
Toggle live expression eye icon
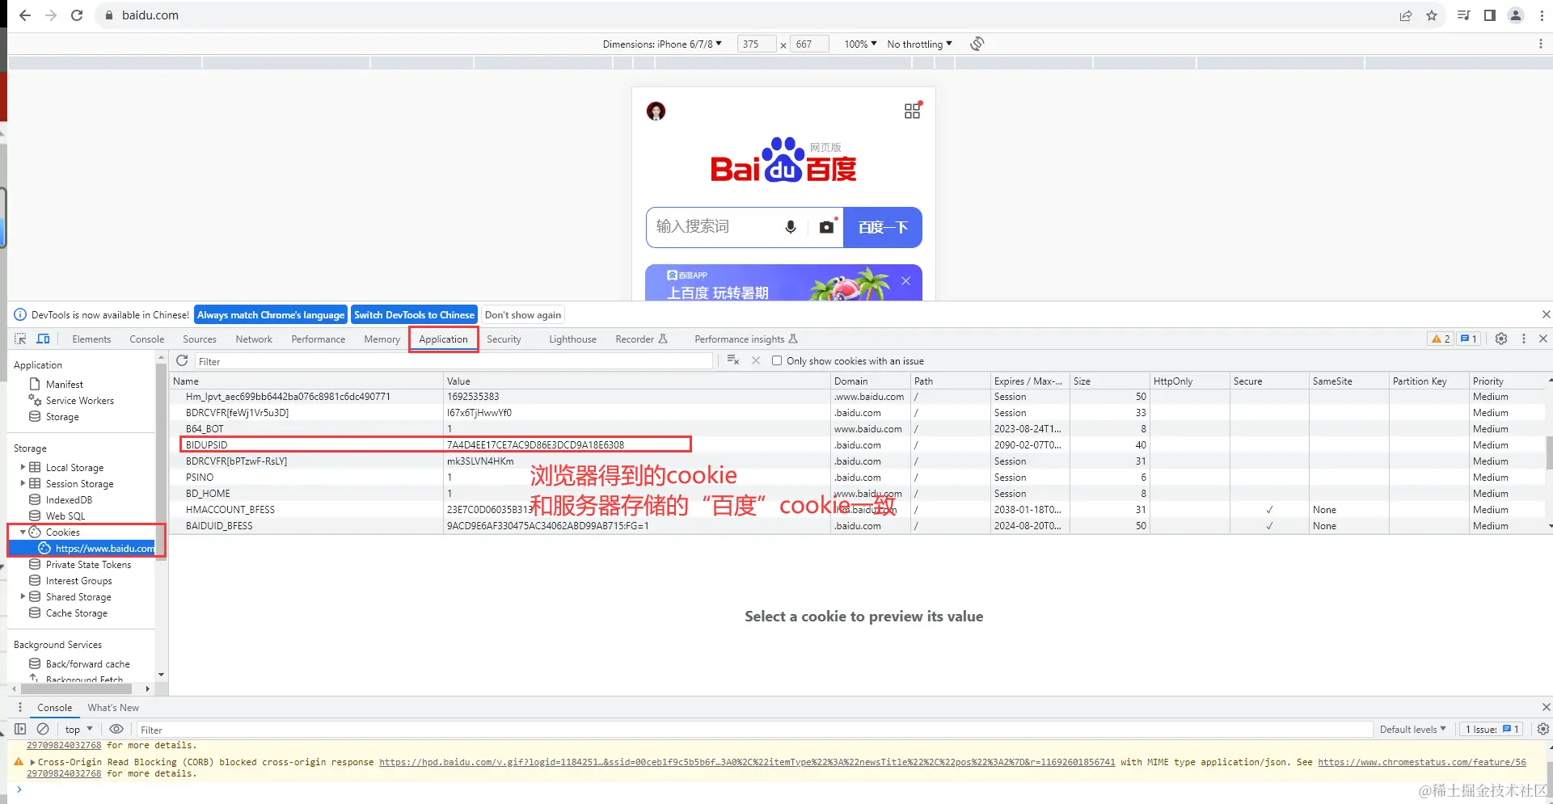point(116,729)
